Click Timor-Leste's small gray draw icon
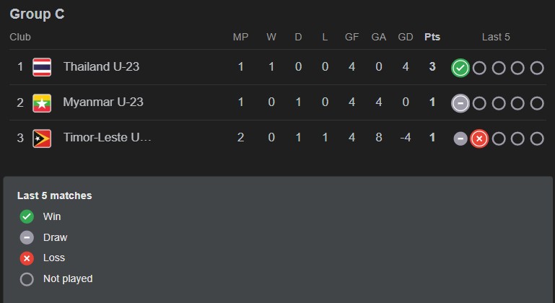Viewport: 555px width, 303px height. (x=460, y=139)
